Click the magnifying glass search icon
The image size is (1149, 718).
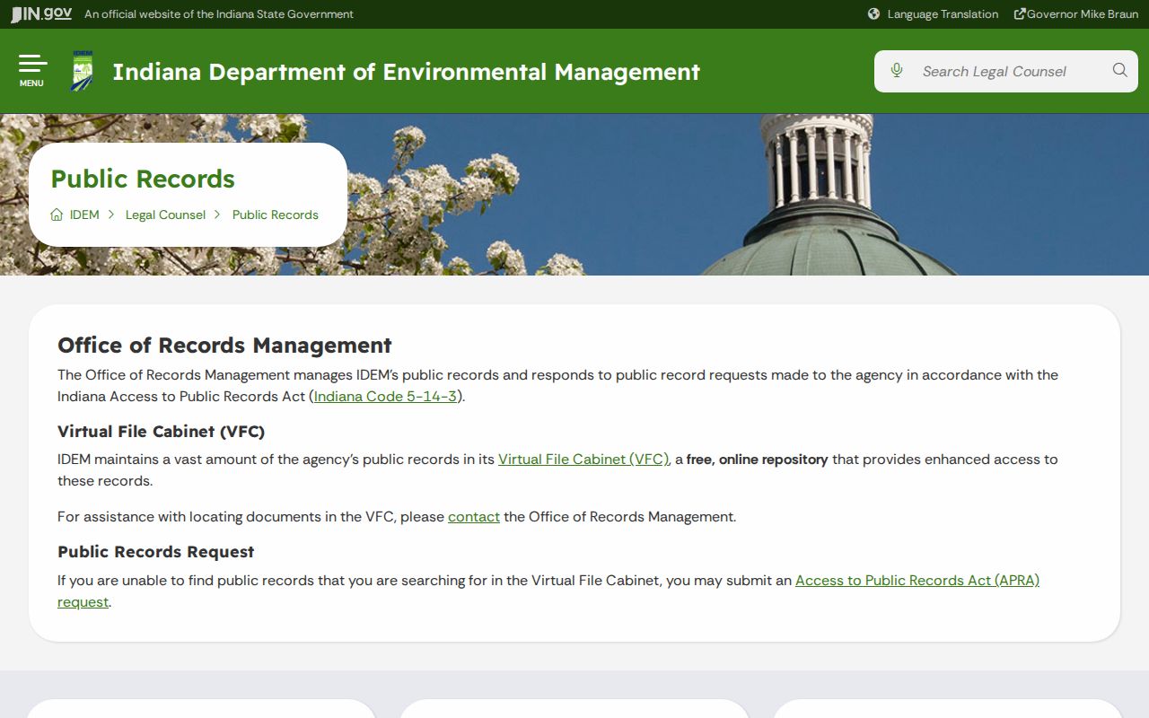[x=1119, y=71]
